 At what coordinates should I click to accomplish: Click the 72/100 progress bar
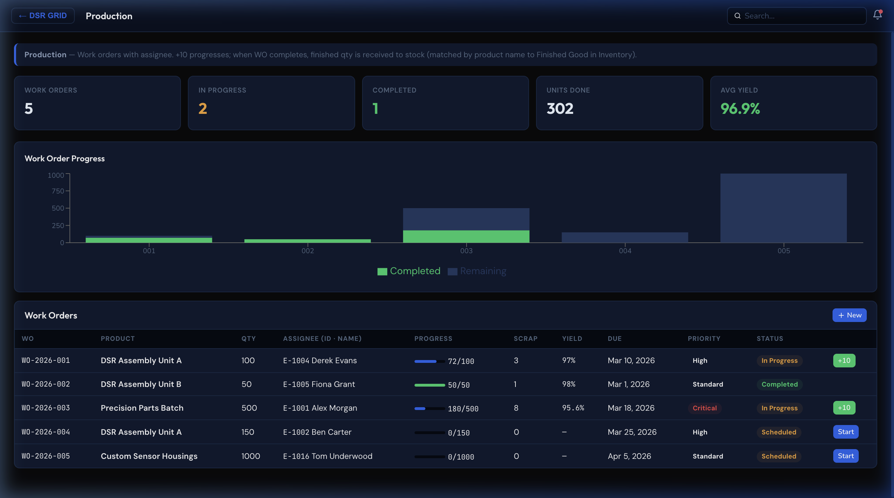(x=429, y=361)
